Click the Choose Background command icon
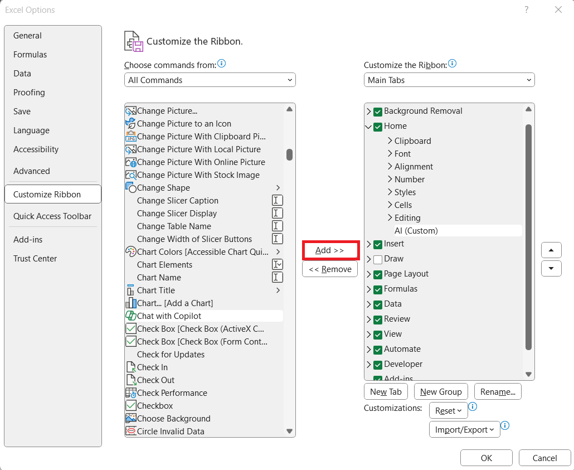The height and width of the screenshot is (470, 574). coord(131,418)
